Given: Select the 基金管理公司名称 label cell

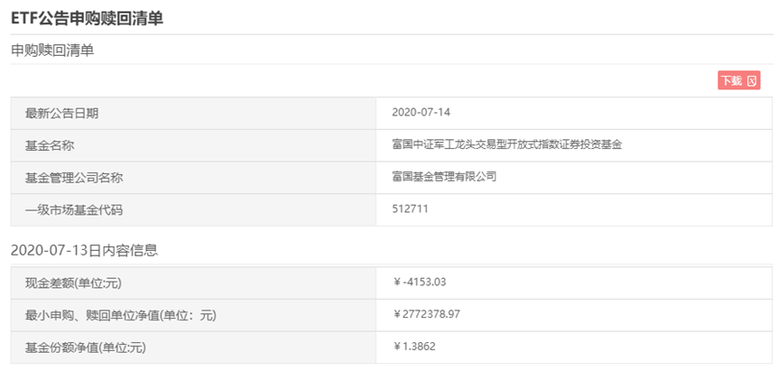Looking at the screenshot, I should click(193, 178).
